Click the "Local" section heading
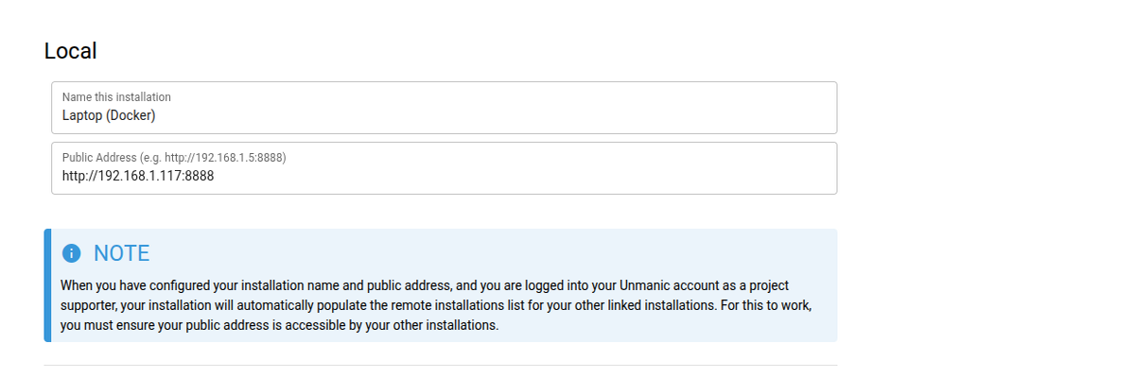The image size is (1135, 378). click(71, 51)
